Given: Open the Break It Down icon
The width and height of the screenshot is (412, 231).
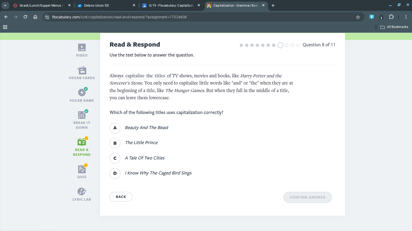Looking at the screenshot, I should tap(82, 115).
